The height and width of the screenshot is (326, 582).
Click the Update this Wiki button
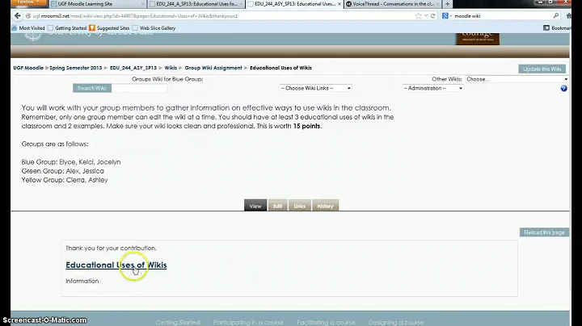(542, 69)
